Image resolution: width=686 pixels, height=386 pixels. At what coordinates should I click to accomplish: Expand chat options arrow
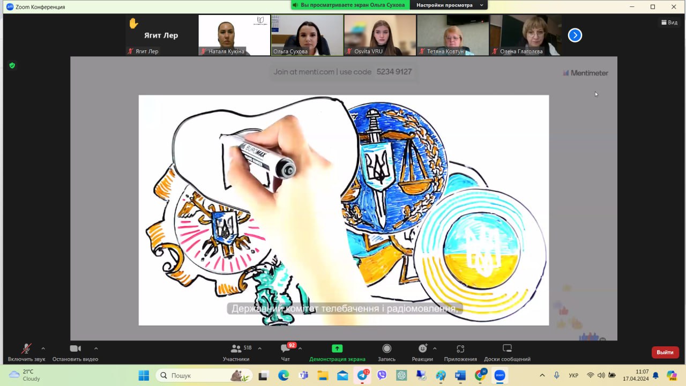pyautogui.click(x=300, y=348)
